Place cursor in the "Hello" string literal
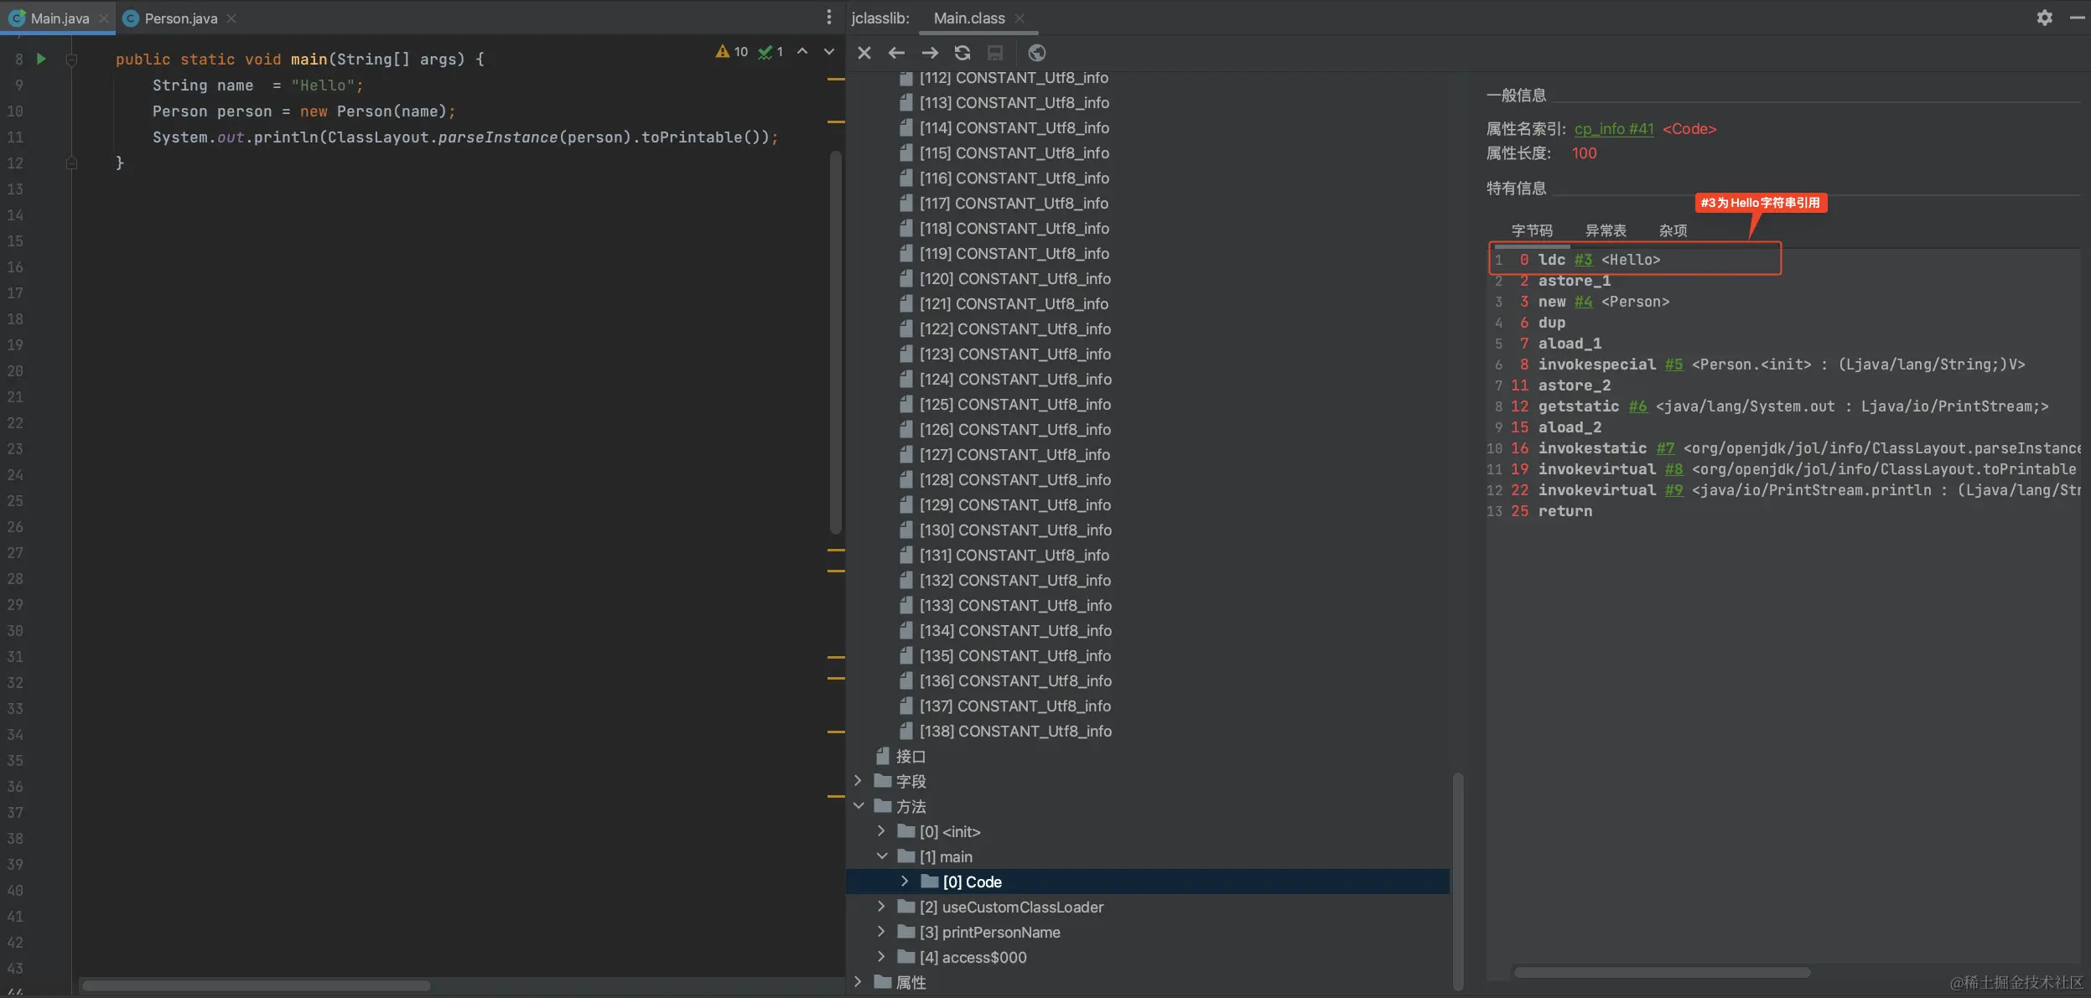This screenshot has height=998, width=2091. 324,85
